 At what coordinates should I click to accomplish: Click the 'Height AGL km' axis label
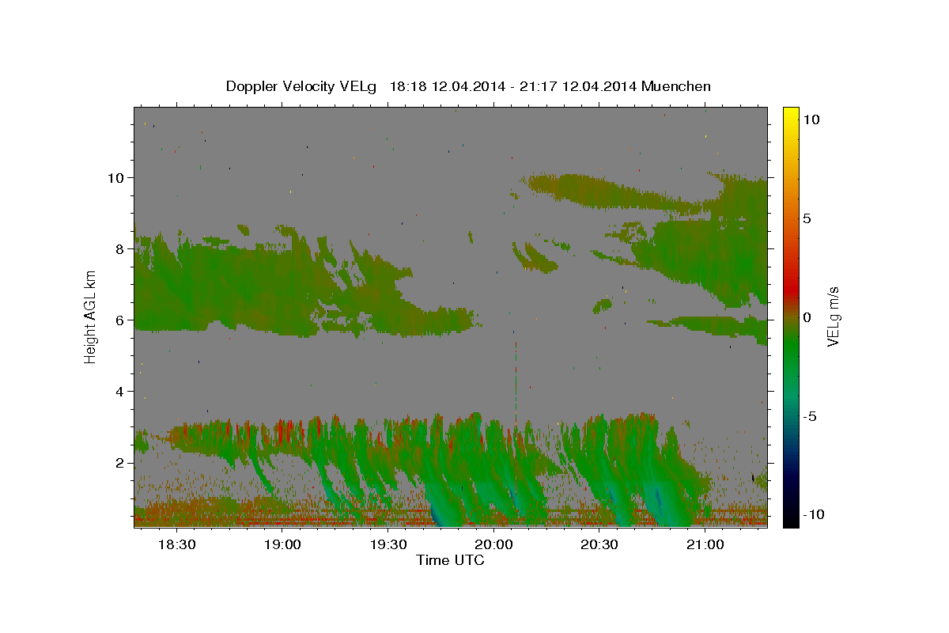[x=91, y=317]
